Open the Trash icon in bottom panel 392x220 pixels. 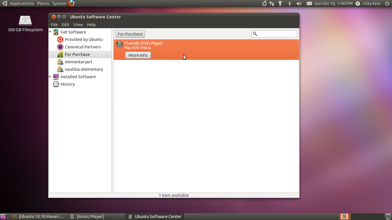point(388,217)
